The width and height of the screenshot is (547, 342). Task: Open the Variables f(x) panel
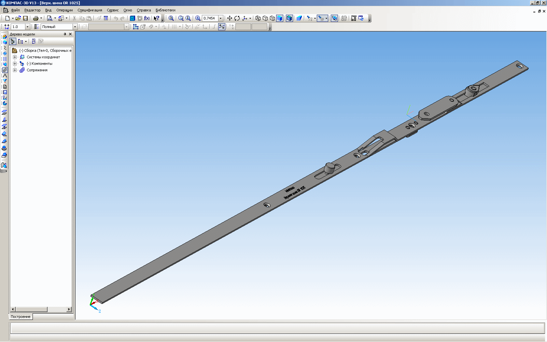coord(147,18)
